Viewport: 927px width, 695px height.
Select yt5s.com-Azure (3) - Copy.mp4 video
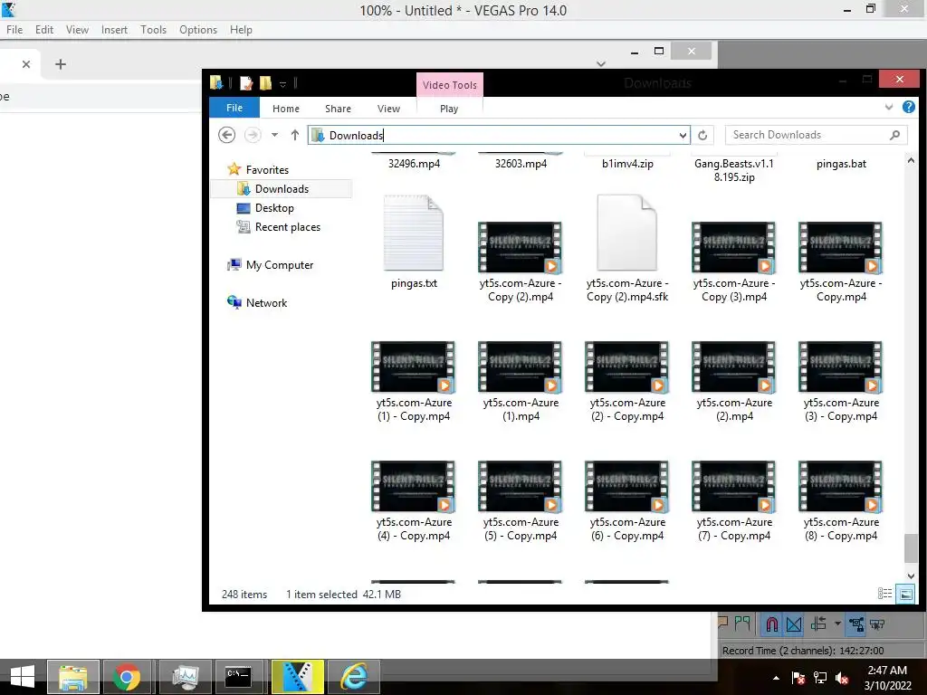[841, 367]
